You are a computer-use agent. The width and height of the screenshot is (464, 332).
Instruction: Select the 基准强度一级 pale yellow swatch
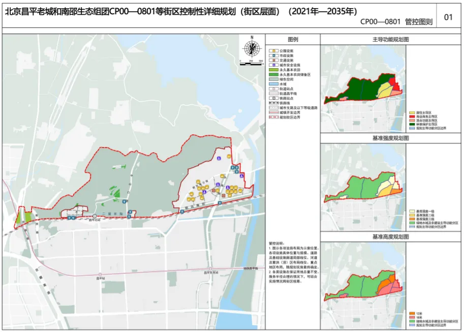[412, 212]
